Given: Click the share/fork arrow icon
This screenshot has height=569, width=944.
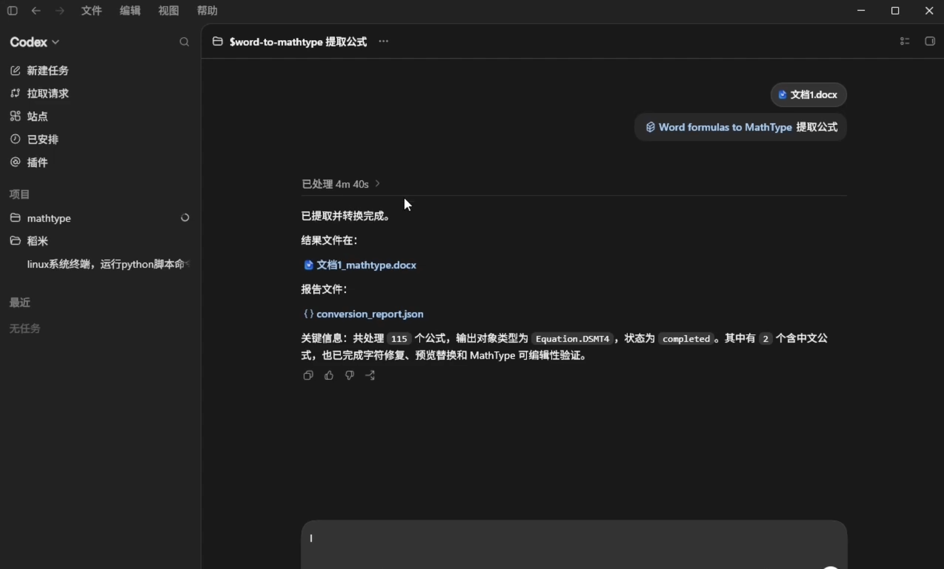Looking at the screenshot, I should pyautogui.click(x=370, y=375).
